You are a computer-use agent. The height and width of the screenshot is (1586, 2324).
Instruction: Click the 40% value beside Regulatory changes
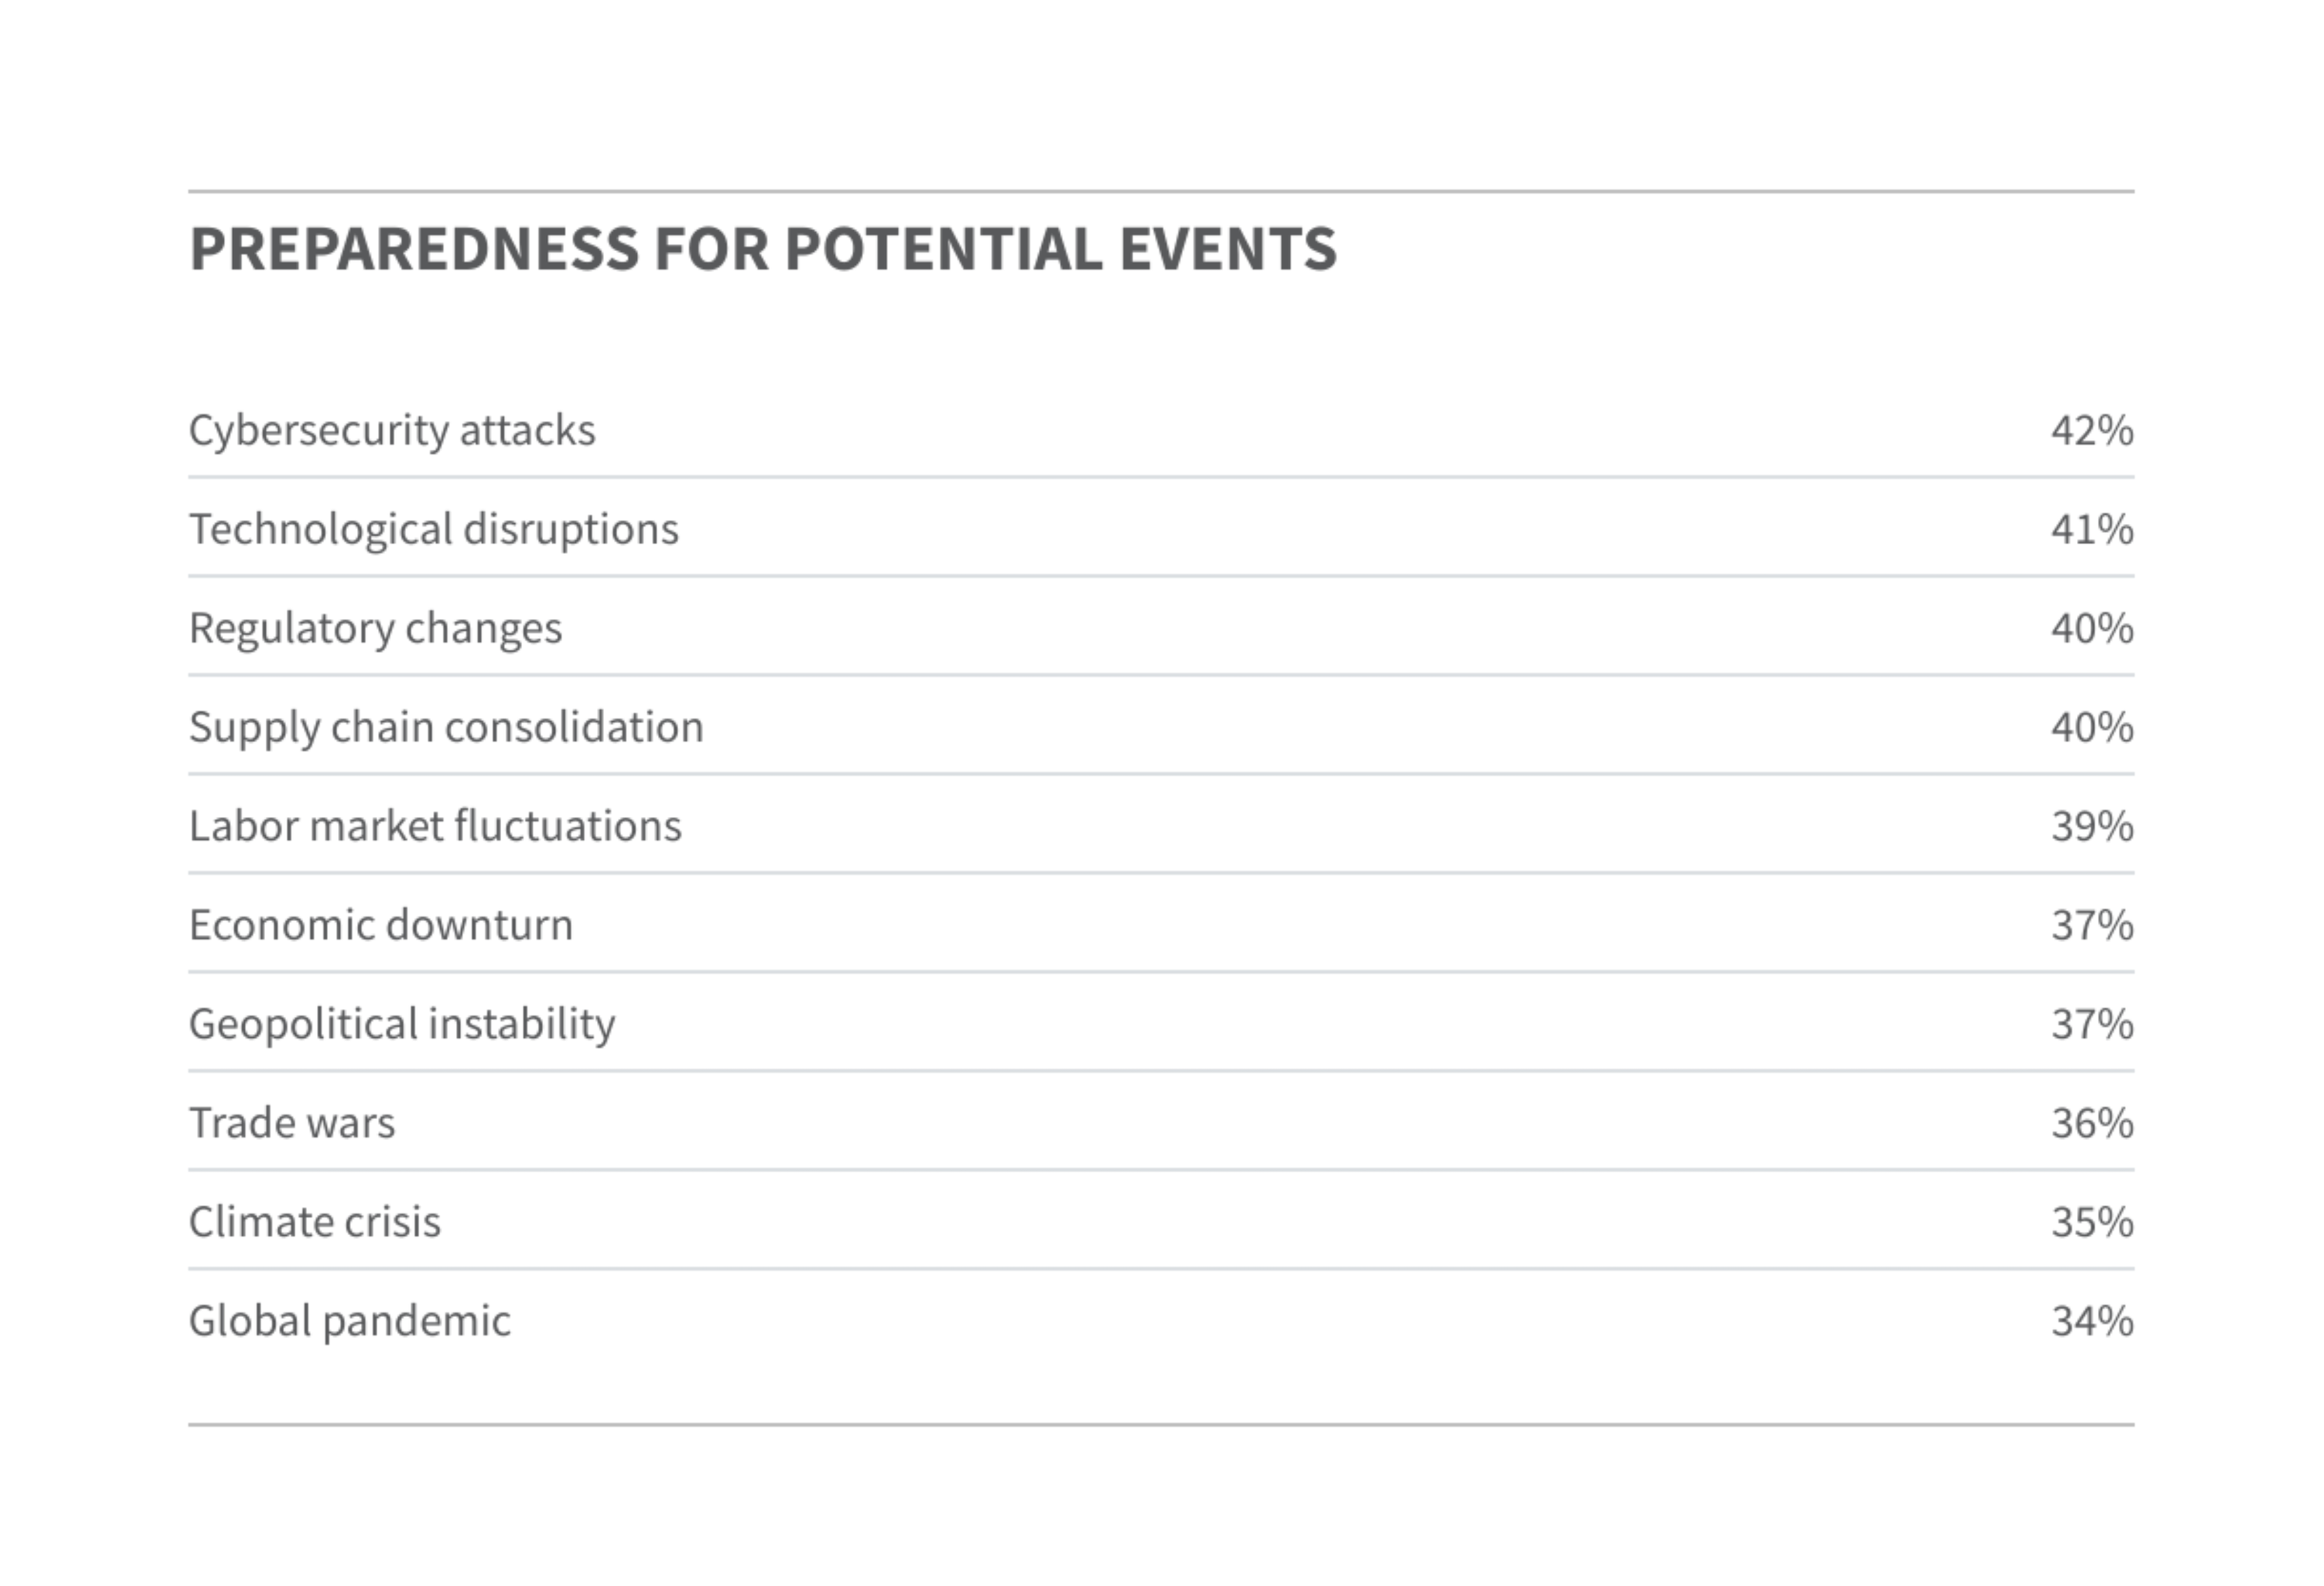[x=2092, y=628]
